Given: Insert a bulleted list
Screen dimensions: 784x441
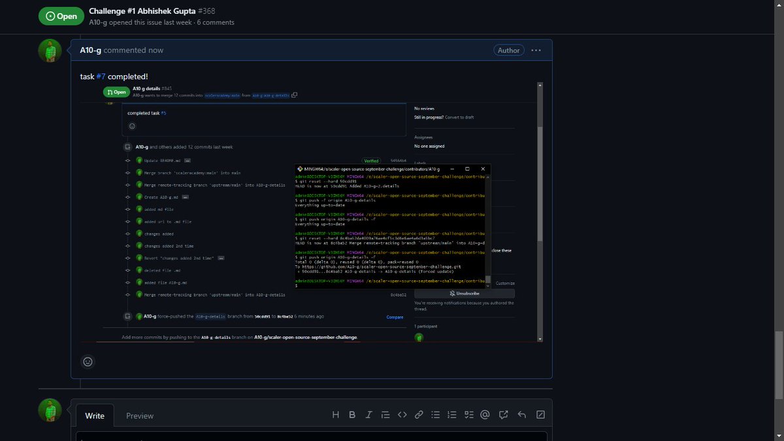Looking at the screenshot, I should click(x=436, y=415).
